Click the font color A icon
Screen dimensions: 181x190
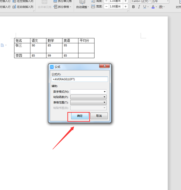point(153,7)
